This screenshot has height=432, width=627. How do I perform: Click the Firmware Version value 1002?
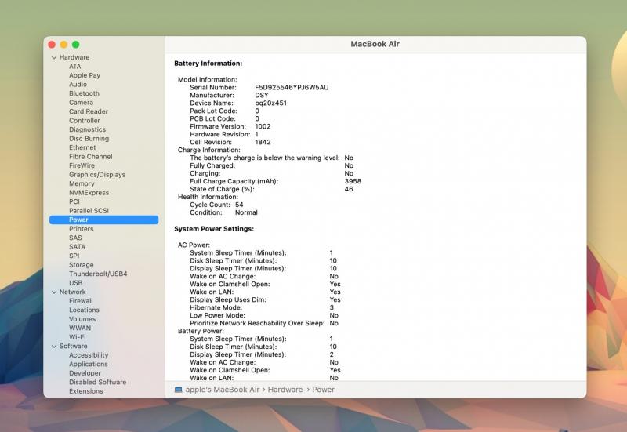coord(263,127)
